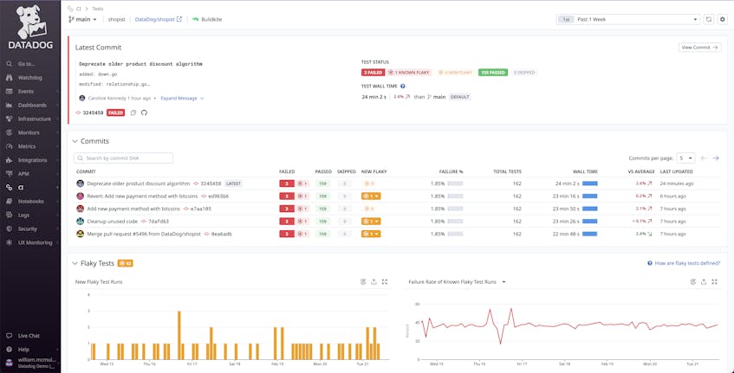Open new flaky dropdown for commit 7dafd63
This screenshot has width=734, height=373.
(371, 221)
